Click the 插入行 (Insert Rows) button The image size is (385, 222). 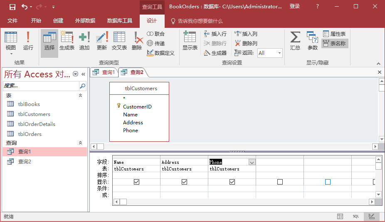215,34
